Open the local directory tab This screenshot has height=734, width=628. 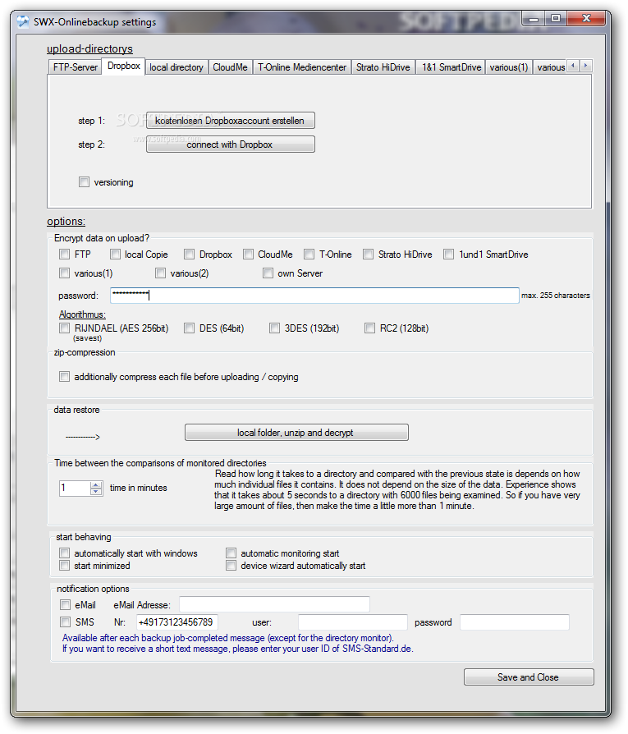[176, 67]
